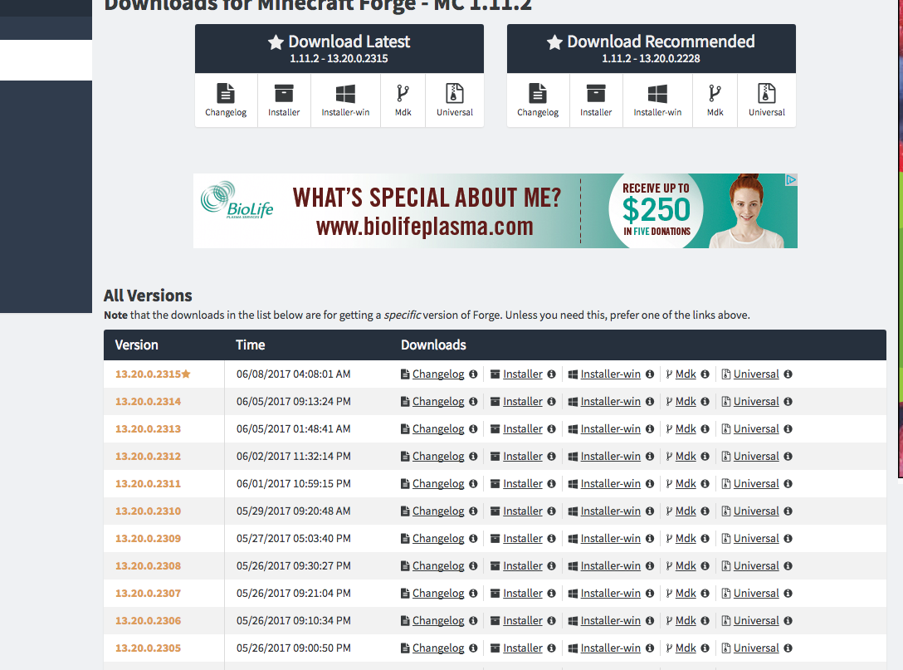Click Installer link for version 13.20.0.2309
This screenshot has width=903, height=670.
523,538
